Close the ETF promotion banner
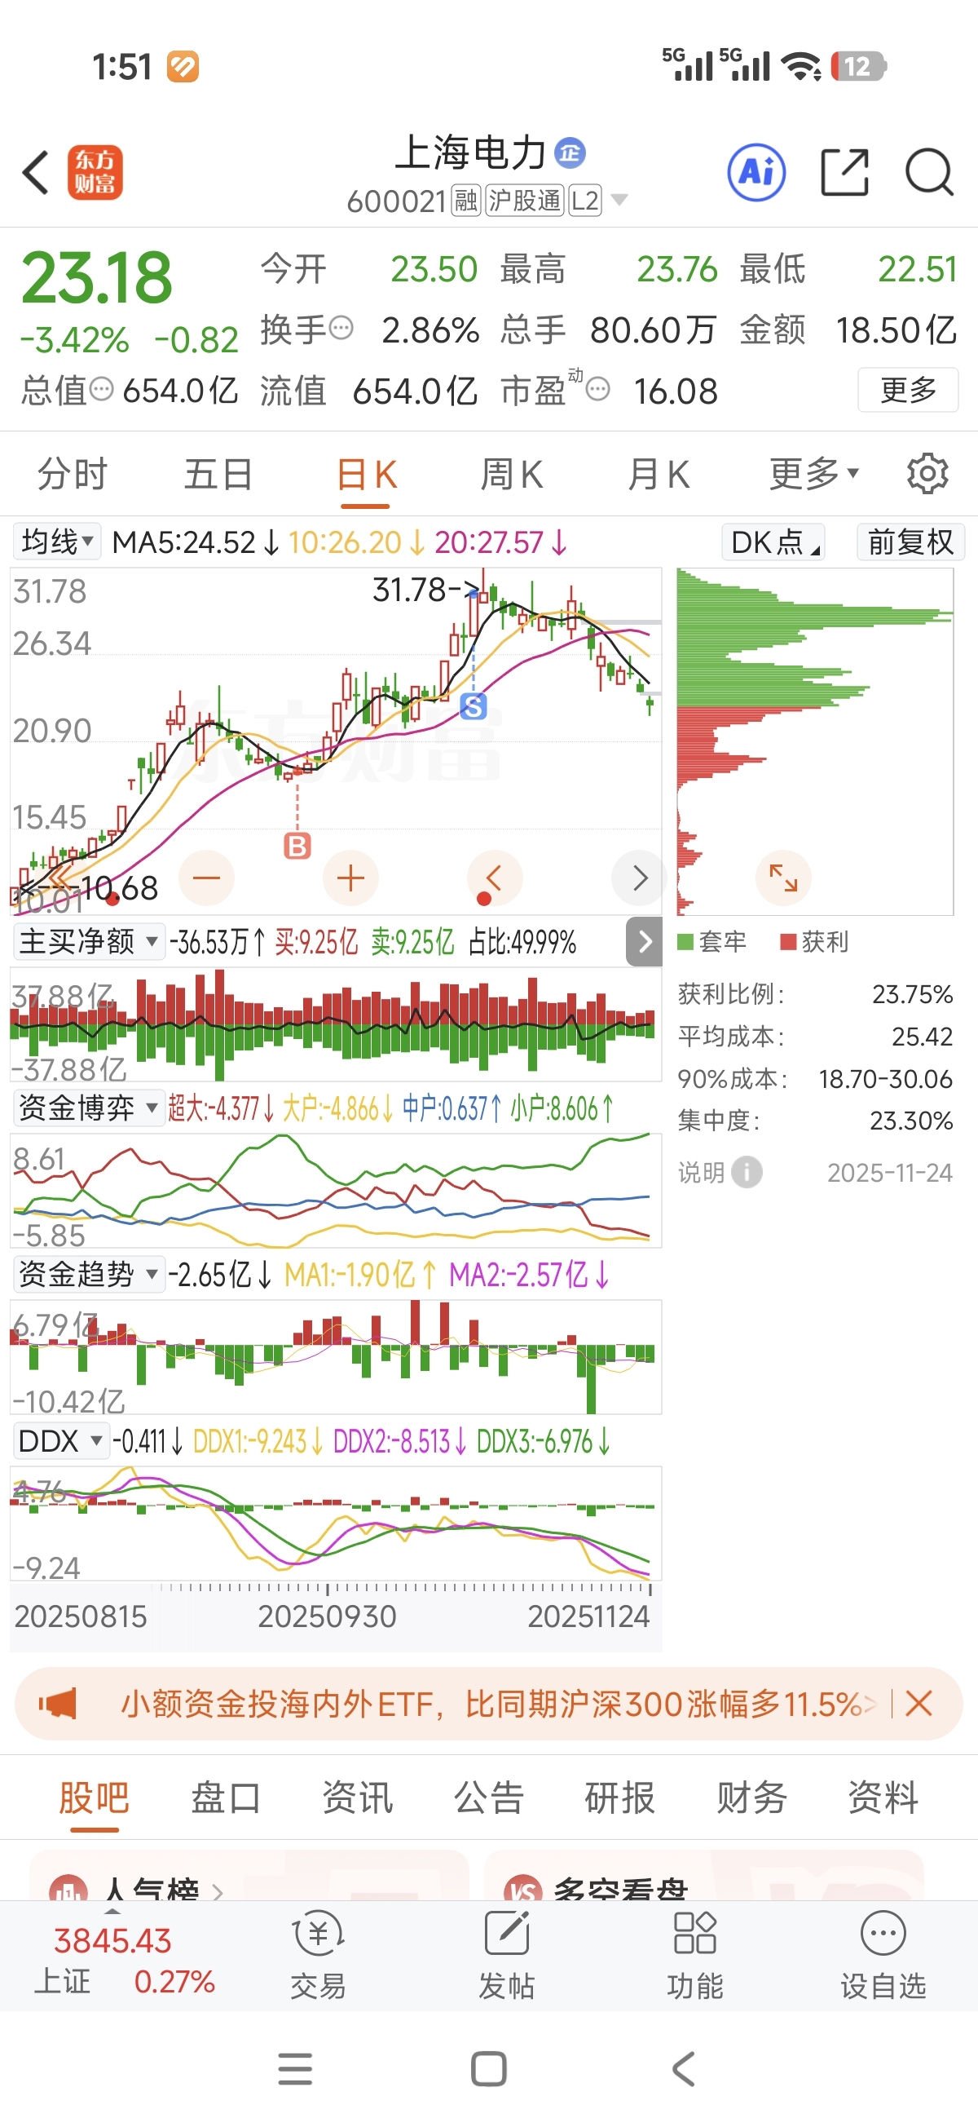Viewport: 978px width, 2127px height. point(919,1704)
